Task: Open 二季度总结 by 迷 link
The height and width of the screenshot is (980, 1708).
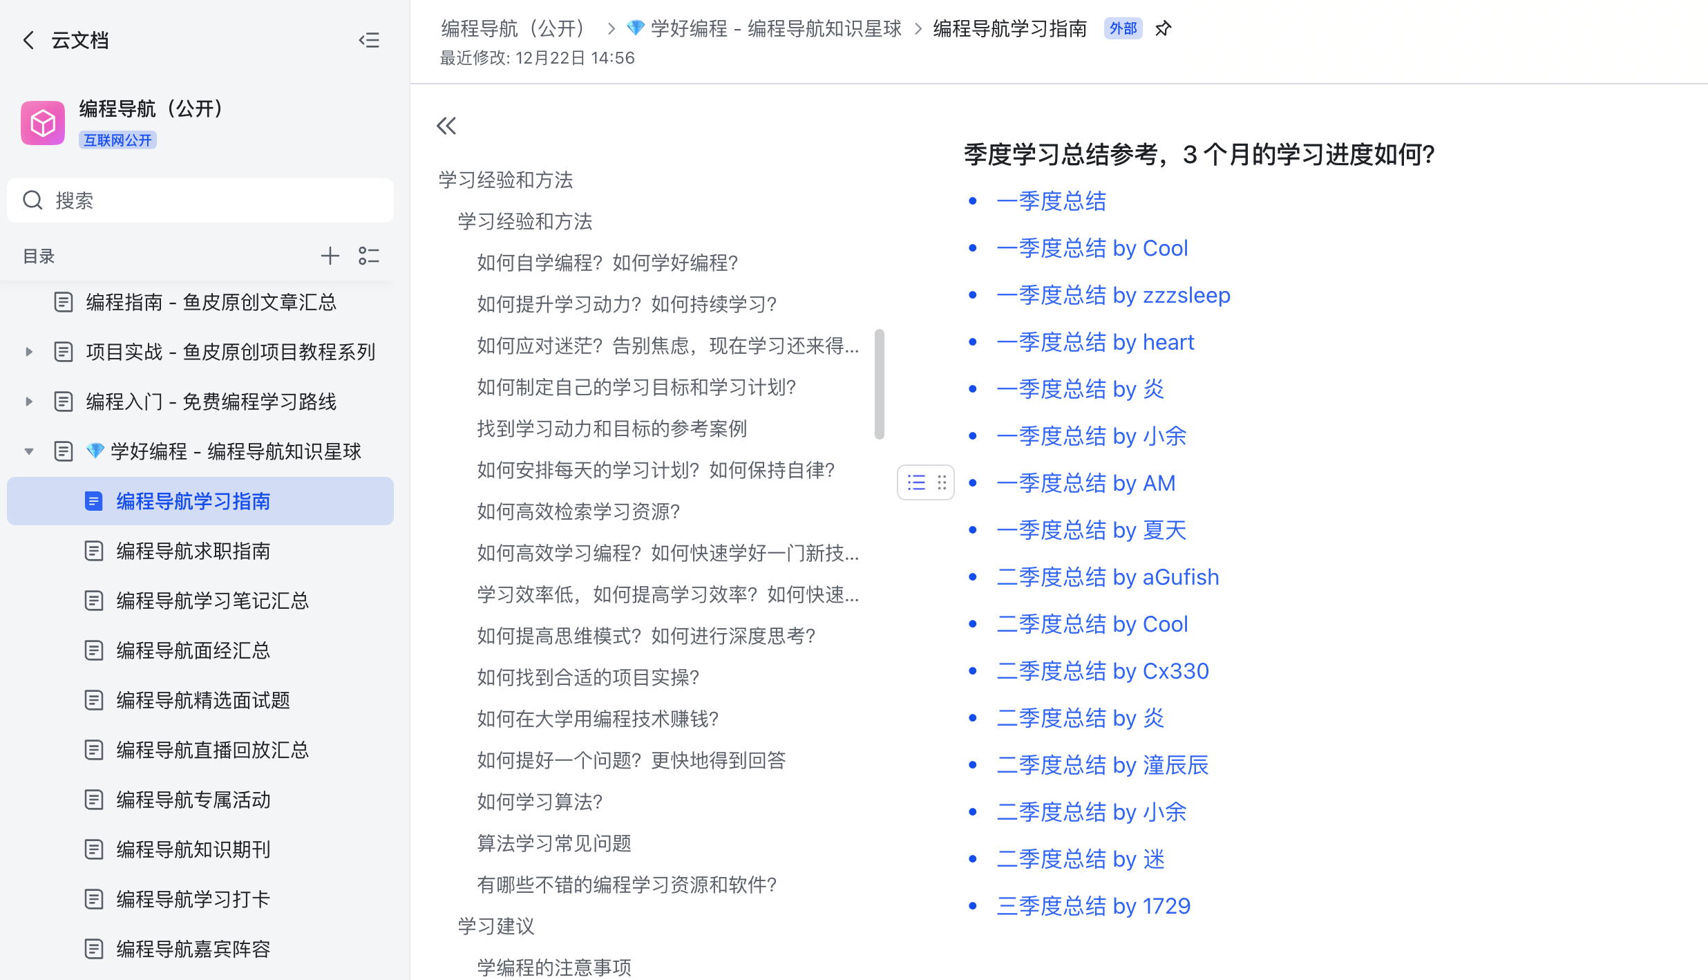Action: click(x=1081, y=859)
